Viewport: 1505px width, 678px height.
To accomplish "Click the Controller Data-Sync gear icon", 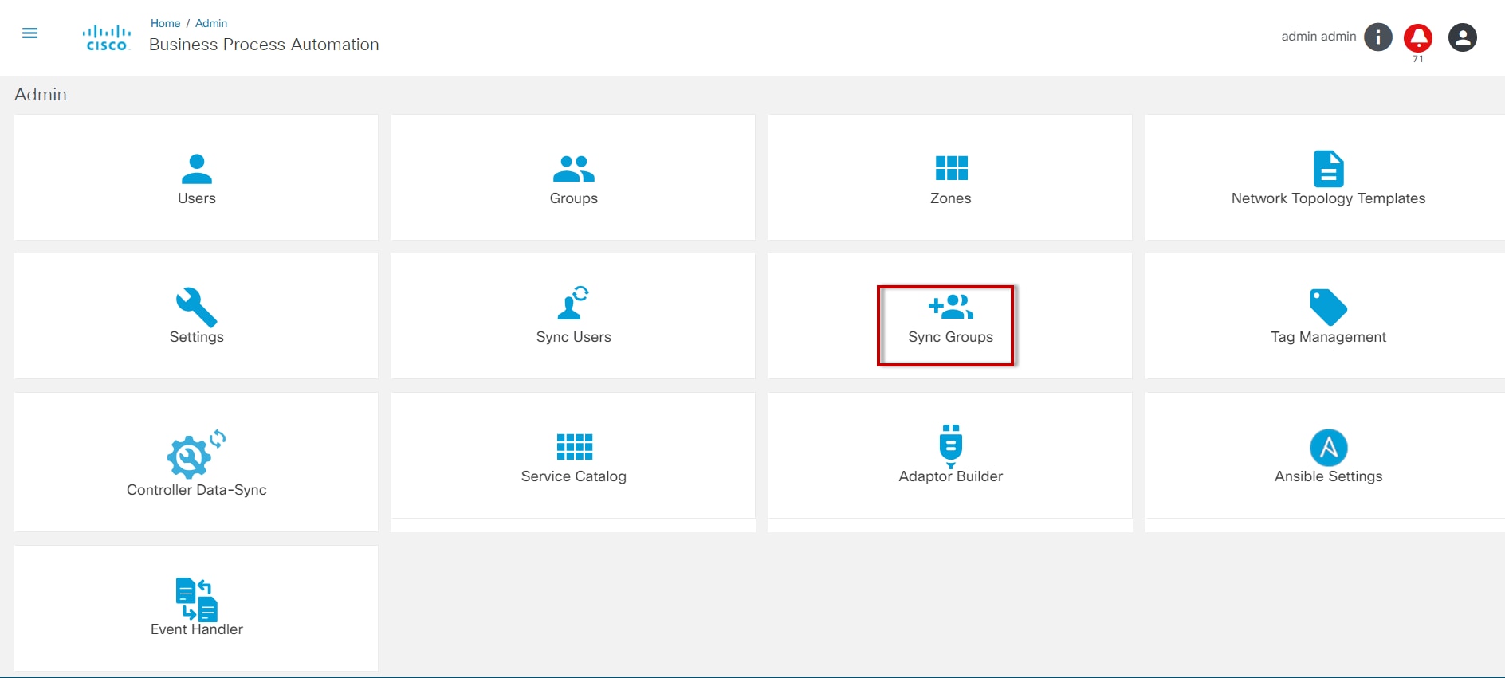I will (x=196, y=454).
